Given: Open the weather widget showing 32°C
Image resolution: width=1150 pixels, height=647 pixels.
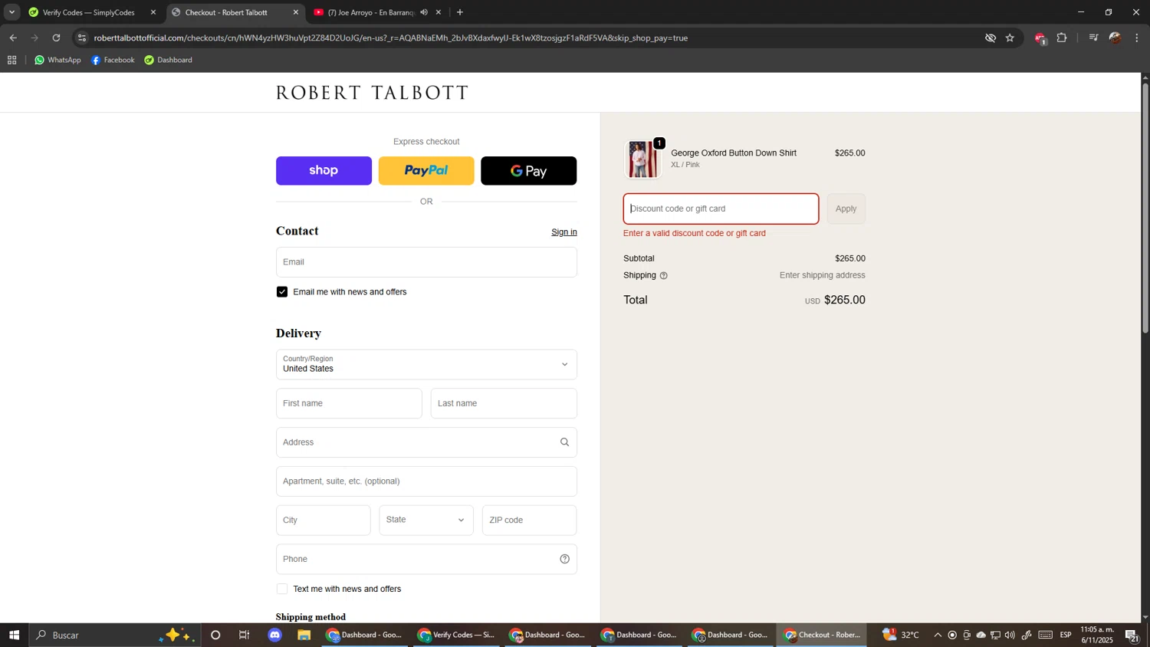Looking at the screenshot, I should [x=901, y=635].
